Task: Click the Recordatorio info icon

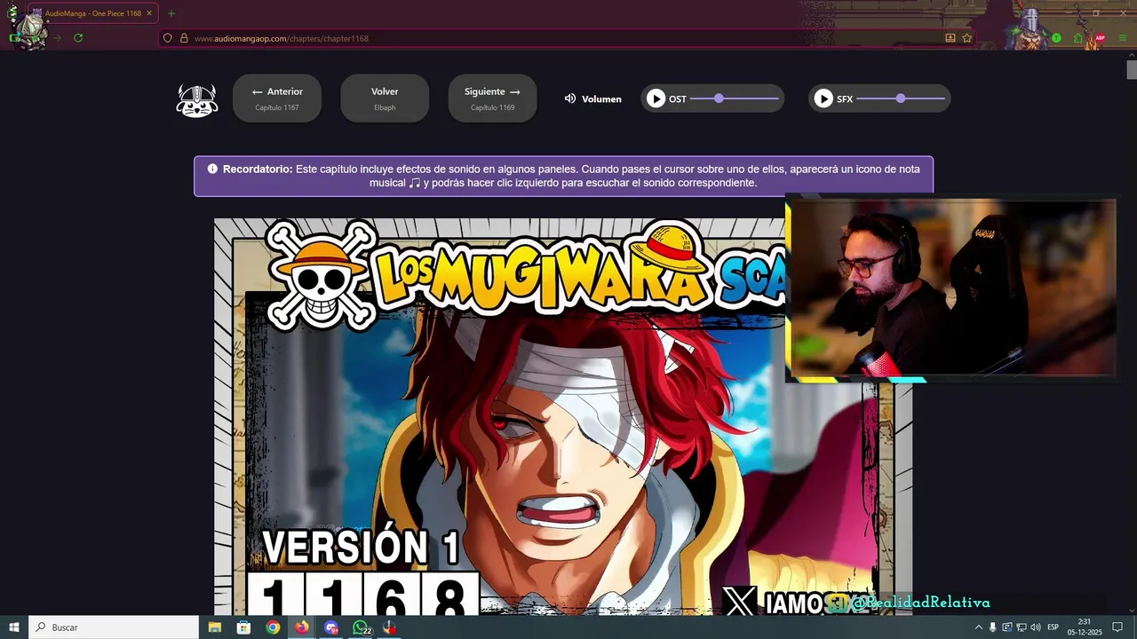Action: (212, 169)
